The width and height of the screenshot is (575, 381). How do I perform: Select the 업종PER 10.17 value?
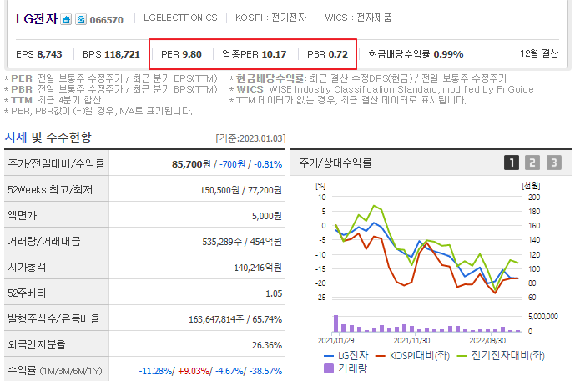[x=255, y=54]
